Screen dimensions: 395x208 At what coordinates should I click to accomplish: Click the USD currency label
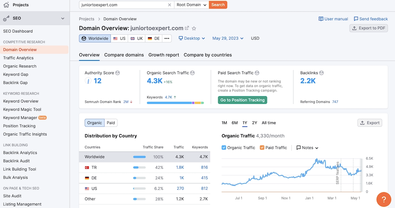coord(255,38)
